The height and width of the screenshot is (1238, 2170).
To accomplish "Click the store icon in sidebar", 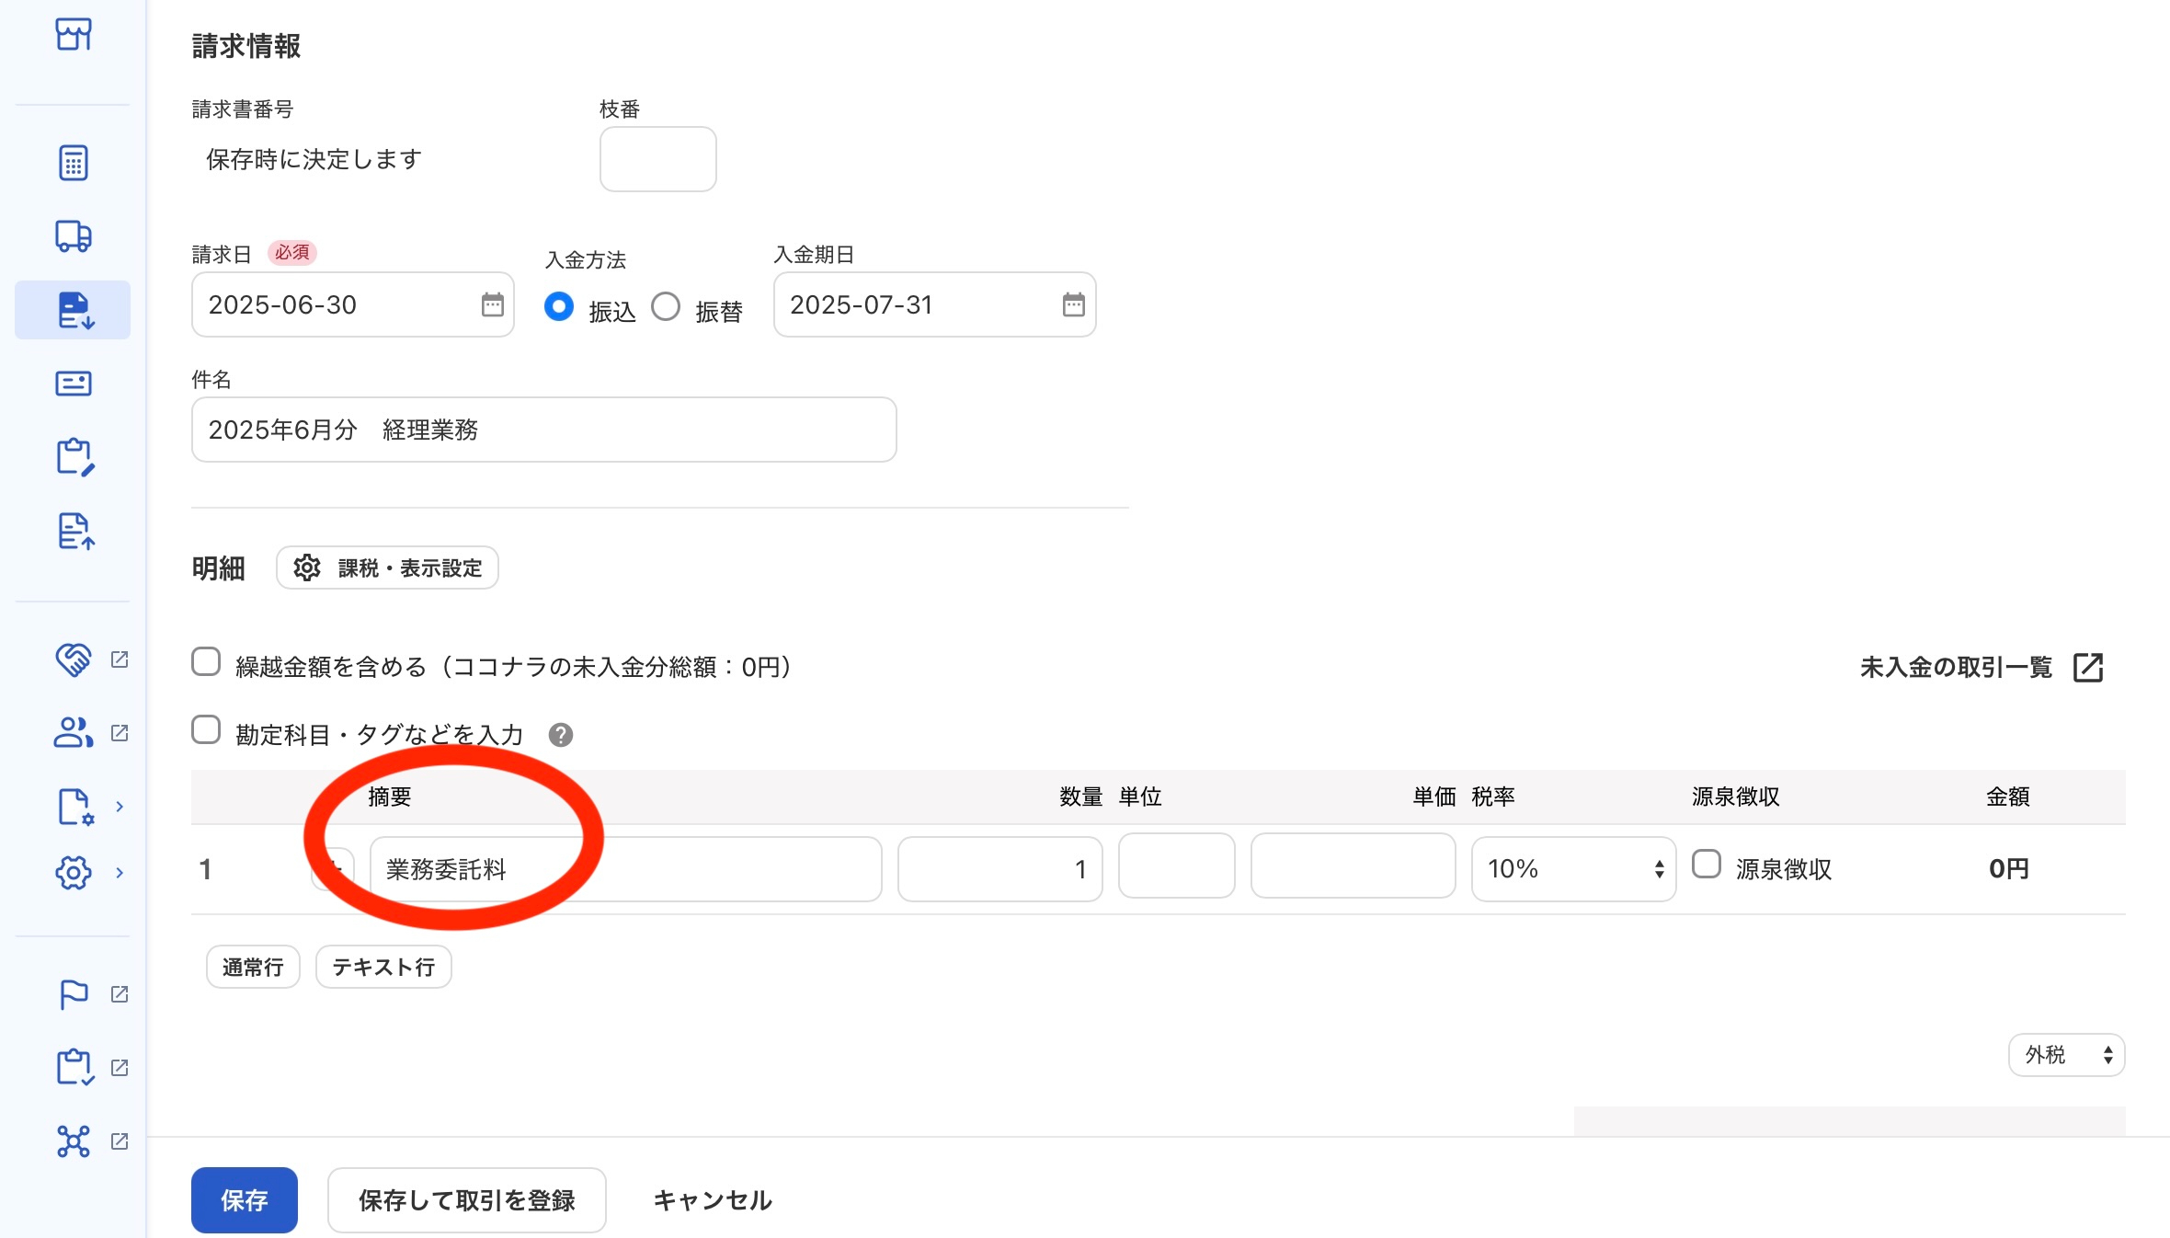I will 73,34.
